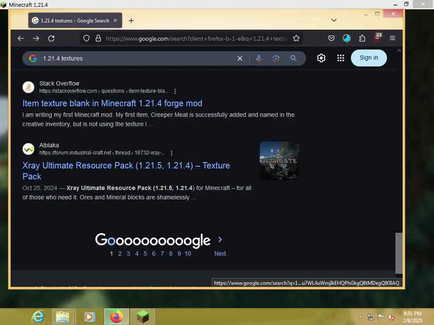Viewport: 434px width, 325px height.
Task: Click the Firefox address bar URL field
Action: (x=197, y=39)
